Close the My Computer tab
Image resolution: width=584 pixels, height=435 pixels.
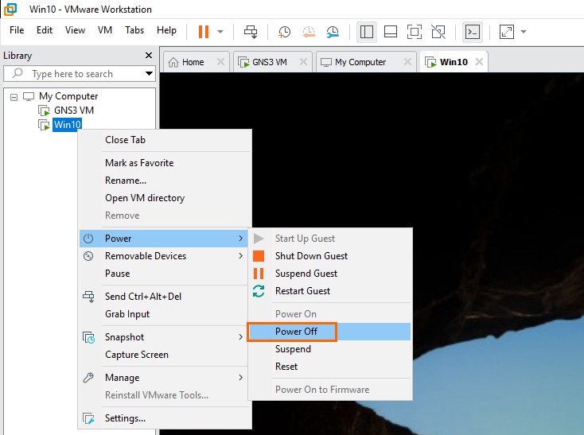[x=408, y=62]
